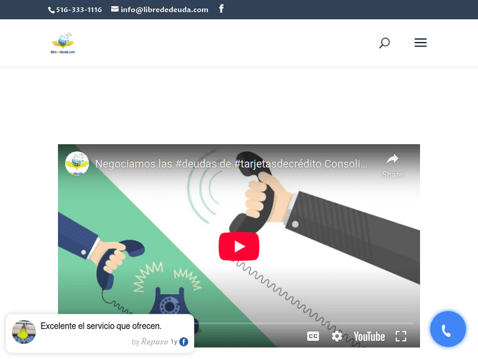Click the info@librededeuda.com email link

pyautogui.click(x=160, y=10)
